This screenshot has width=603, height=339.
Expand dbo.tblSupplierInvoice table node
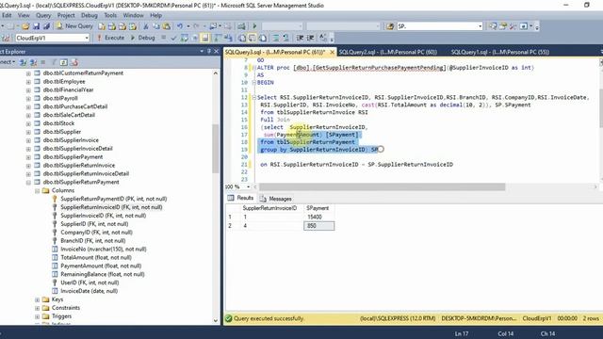point(28,140)
